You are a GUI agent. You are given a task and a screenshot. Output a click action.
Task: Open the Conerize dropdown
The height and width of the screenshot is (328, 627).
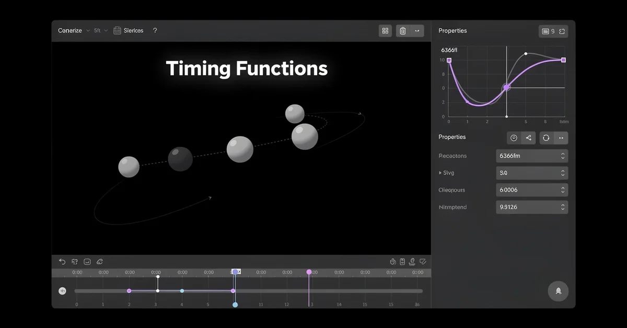tap(74, 31)
